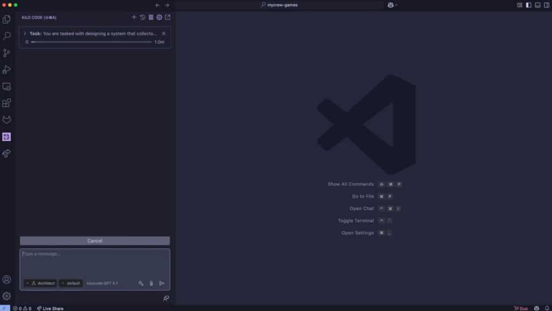Viewport: 552px width, 311px height.
Task: Go back with the title bar arrow
Action: point(157,5)
